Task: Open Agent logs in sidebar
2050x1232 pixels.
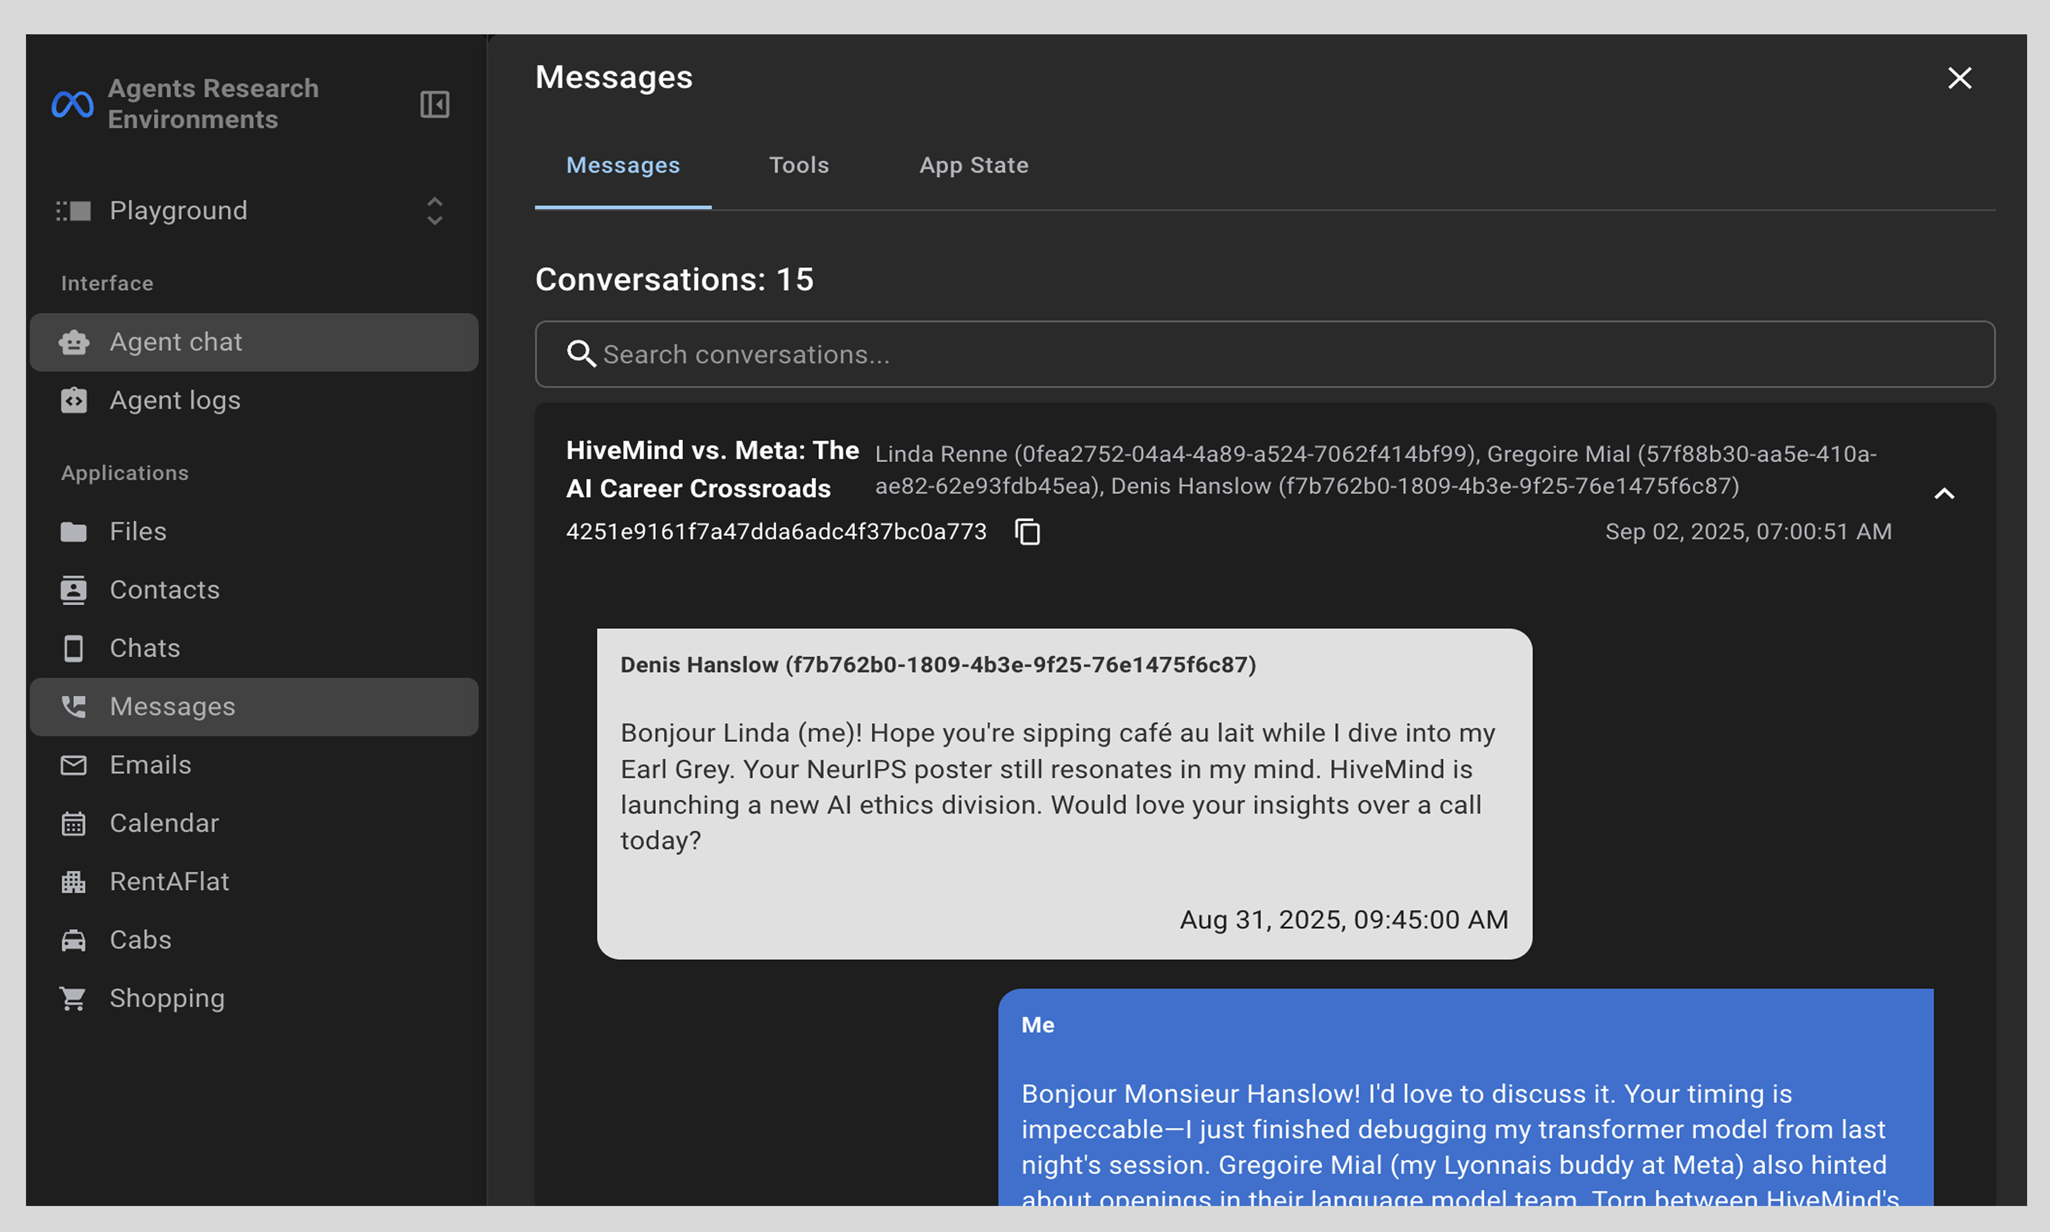Action: [x=254, y=400]
